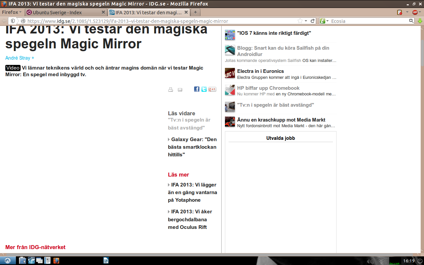Switch to the Ubuntu Sverige - Index tab
Image resolution: width=424 pixels, height=265 pixels.
point(66,12)
